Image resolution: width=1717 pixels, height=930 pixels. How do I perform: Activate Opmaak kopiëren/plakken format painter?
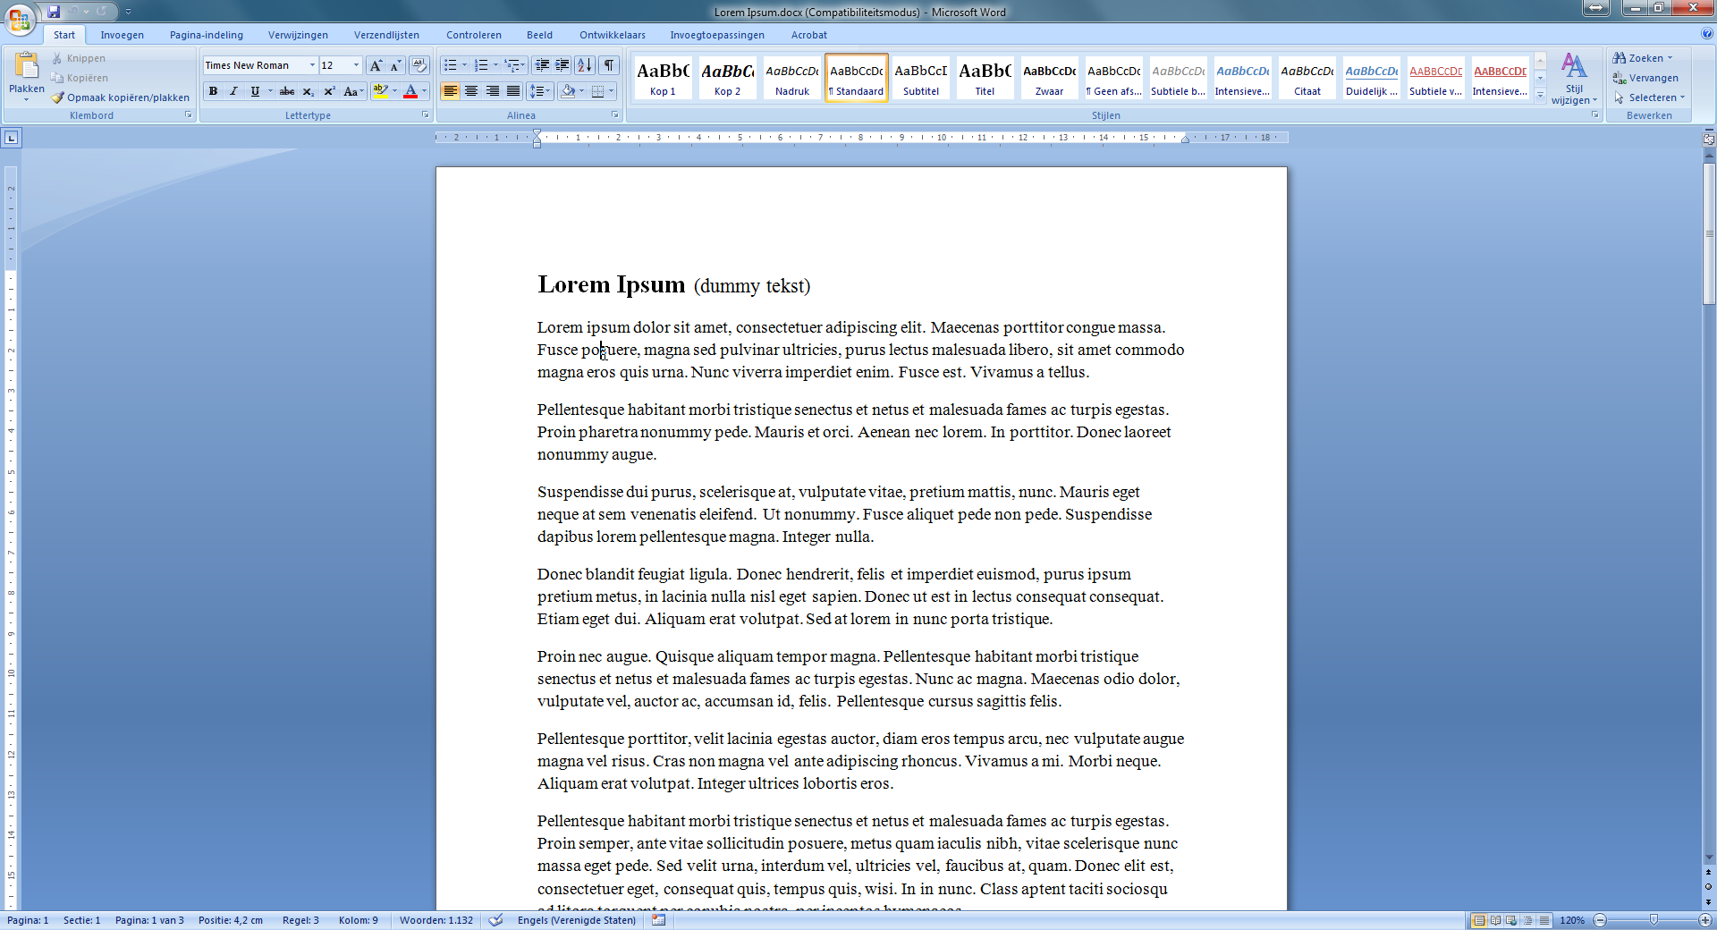120,97
